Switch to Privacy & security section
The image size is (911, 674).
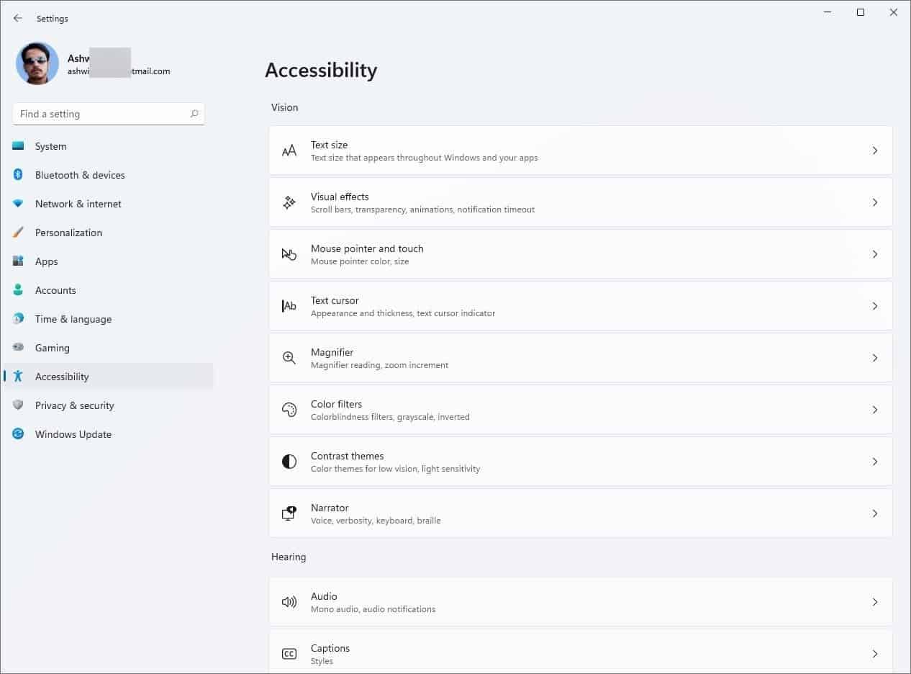(x=74, y=405)
